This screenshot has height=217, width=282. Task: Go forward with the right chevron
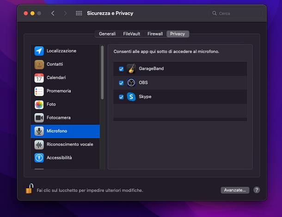[x=65, y=13]
